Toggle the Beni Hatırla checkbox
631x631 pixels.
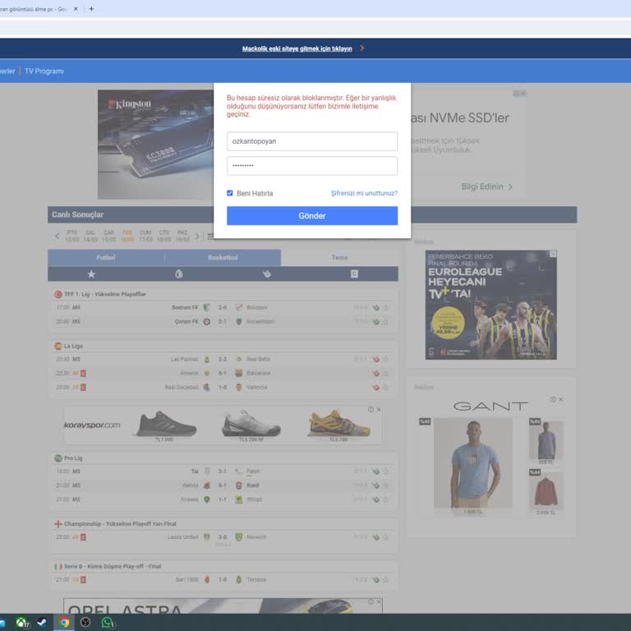[x=230, y=193]
